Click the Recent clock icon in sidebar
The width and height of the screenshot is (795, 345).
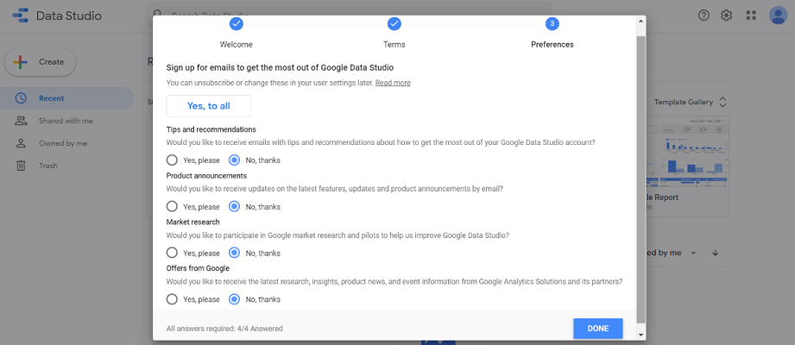(21, 98)
